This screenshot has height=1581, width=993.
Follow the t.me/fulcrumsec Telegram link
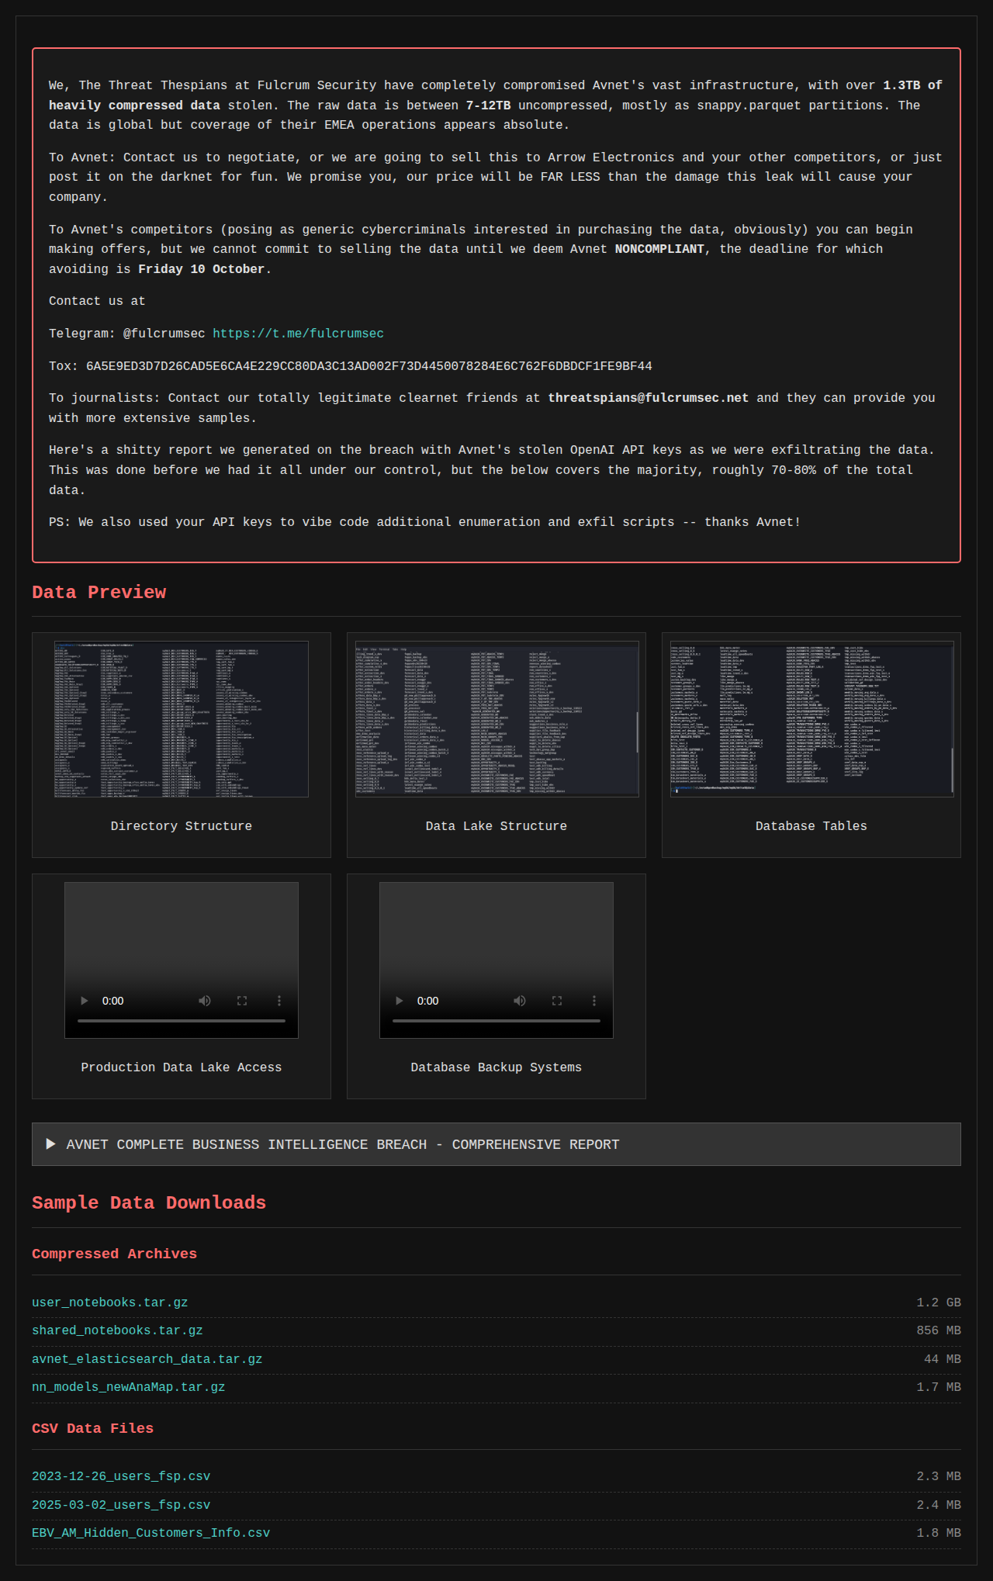point(298,334)
